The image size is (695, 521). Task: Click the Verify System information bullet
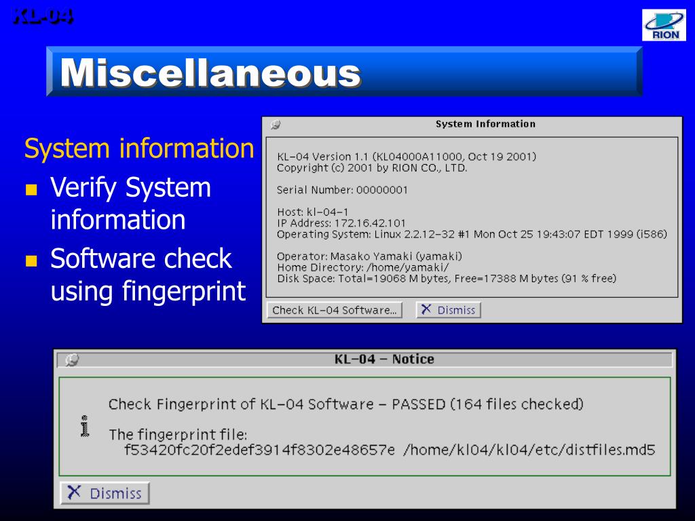coord(130,203)
